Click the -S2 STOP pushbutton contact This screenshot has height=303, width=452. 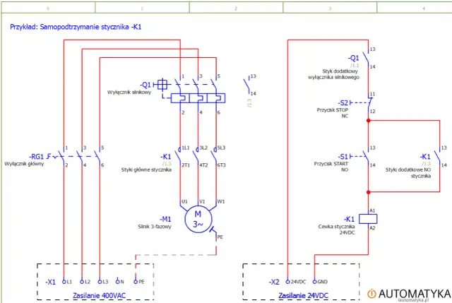[x=366, y=102]
